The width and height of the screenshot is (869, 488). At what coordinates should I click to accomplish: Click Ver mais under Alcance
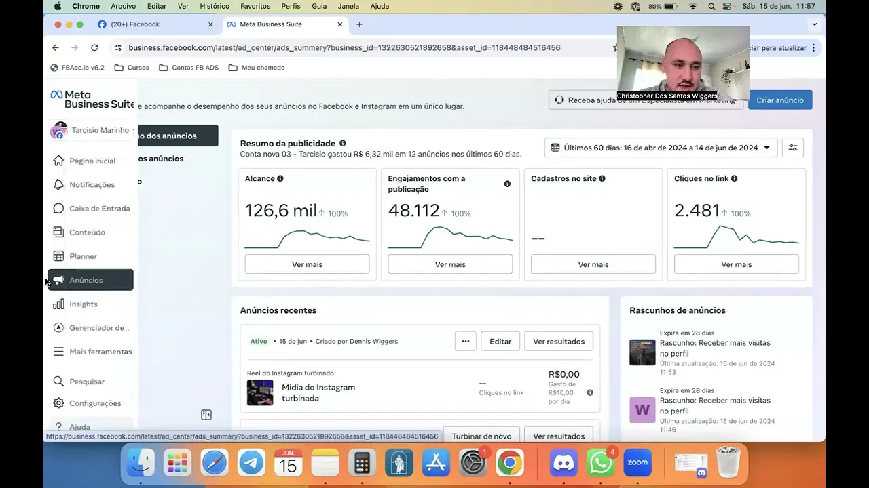coord(307,264)
